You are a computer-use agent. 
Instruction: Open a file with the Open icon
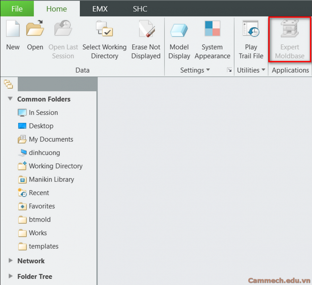click(35, 29)
